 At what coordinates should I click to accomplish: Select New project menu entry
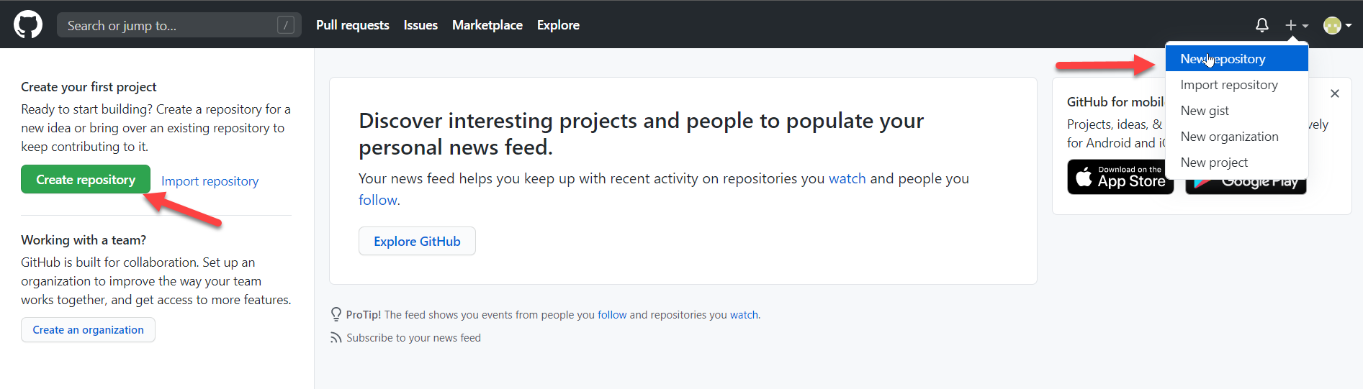click(x=1237, y=163)
